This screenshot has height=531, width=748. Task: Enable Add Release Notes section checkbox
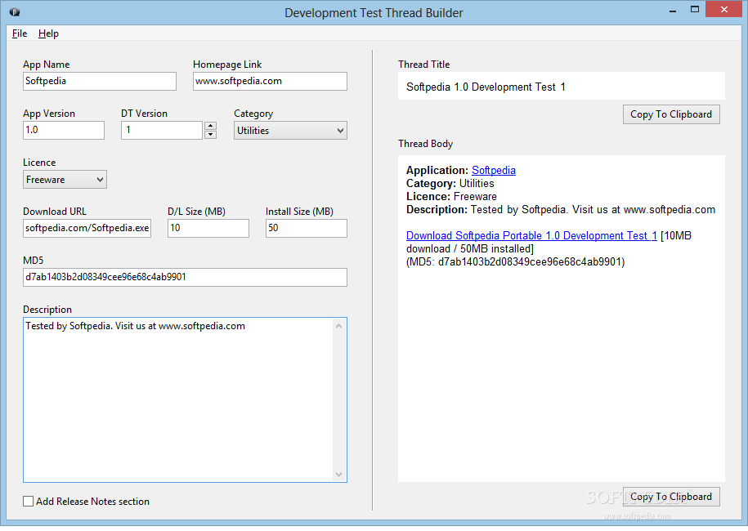(28, 502)
